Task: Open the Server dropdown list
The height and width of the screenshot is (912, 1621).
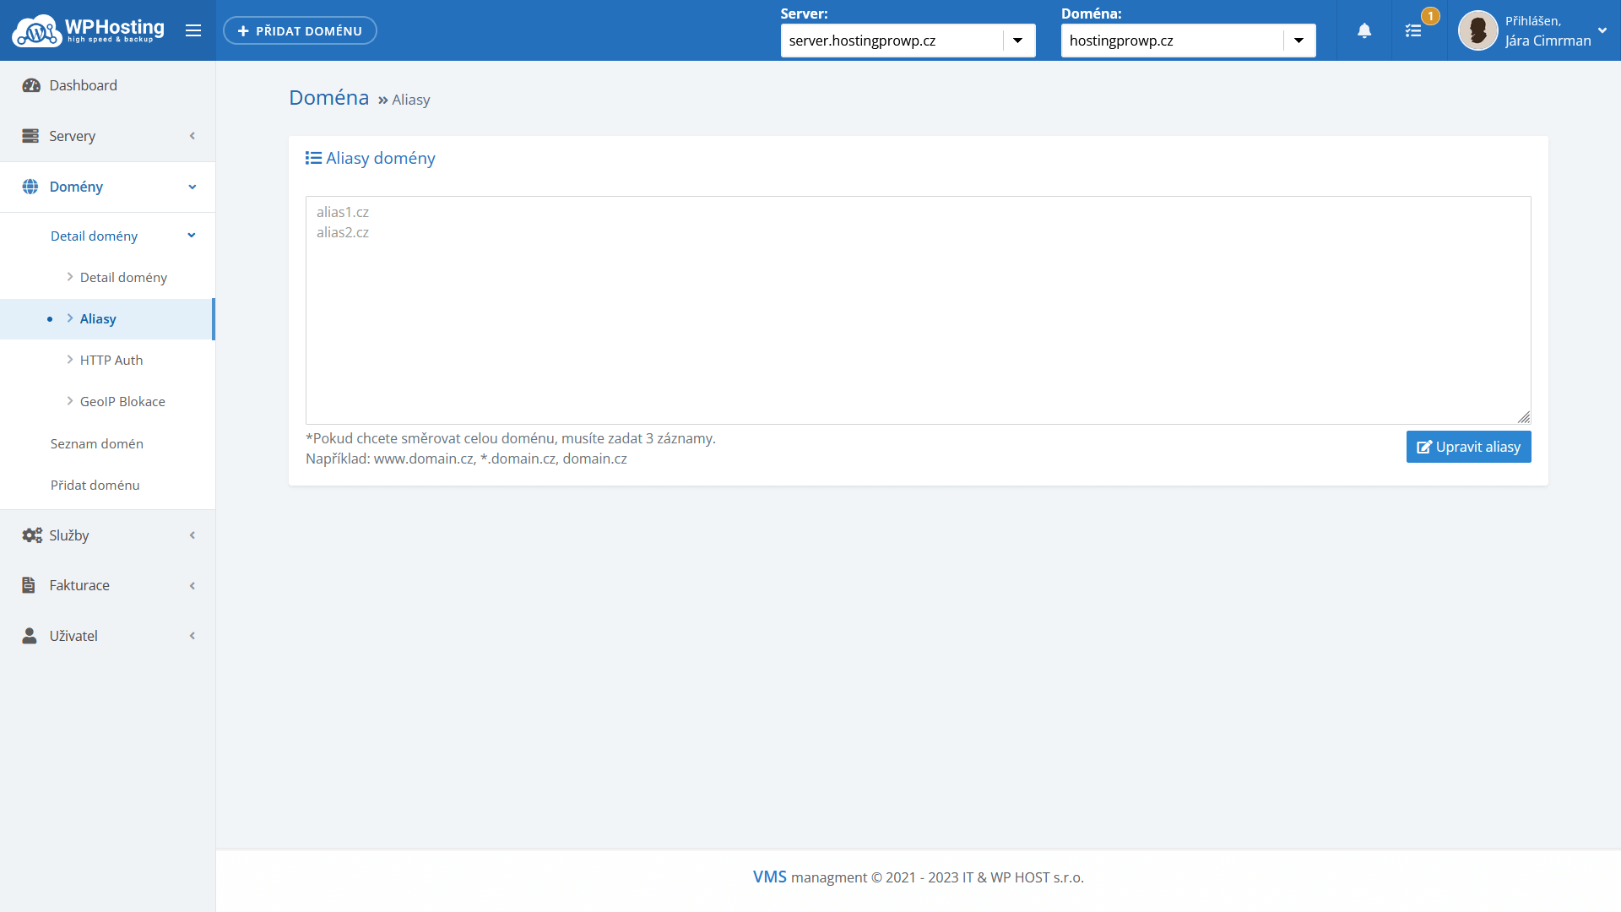Action: click(1017, 41)
